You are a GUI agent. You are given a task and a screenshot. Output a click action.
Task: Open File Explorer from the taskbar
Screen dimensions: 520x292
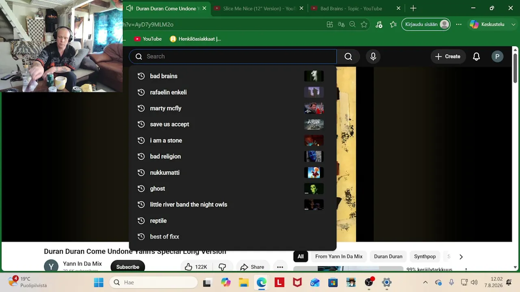point(243,282)
